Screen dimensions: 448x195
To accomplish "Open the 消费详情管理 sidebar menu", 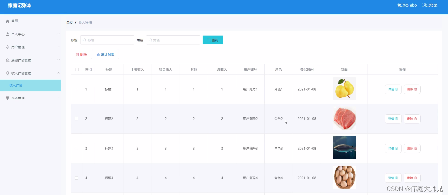I will pyautogui.click(x=31, y=60).
